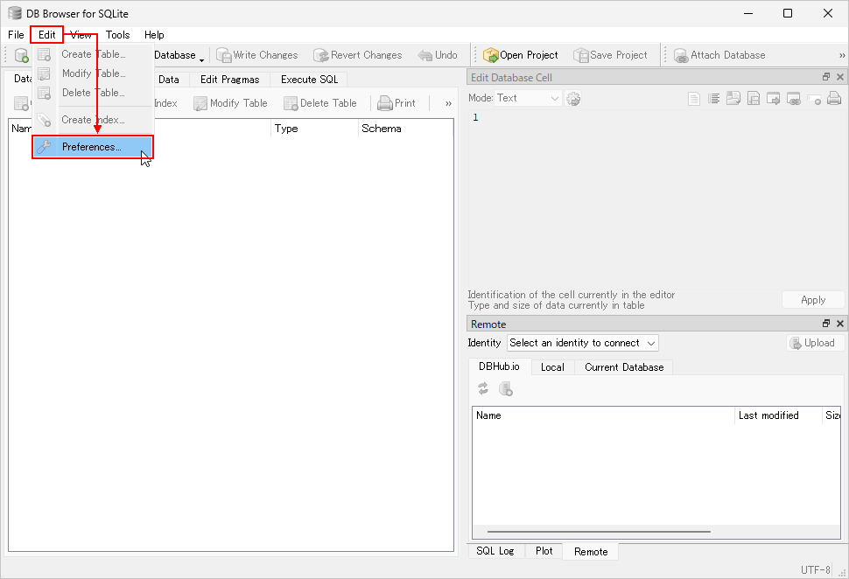Click the gear icon beside Mode dropdown
The height and width of the screenshot is (579, 849).
(574, 99)
